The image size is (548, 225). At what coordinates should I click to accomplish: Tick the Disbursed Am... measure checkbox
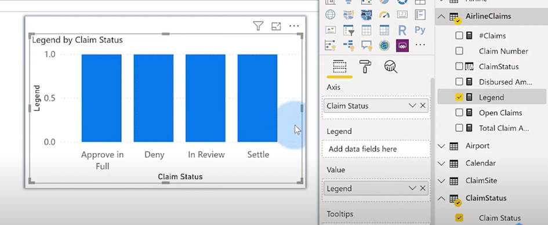[459, 82]
